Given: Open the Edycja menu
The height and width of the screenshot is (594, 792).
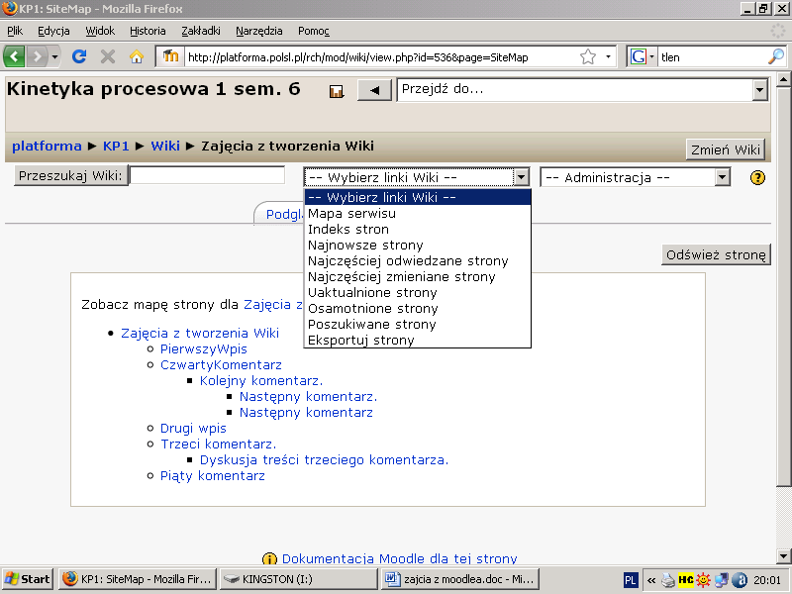Looking at the screenshot, I should coord(53,31).
